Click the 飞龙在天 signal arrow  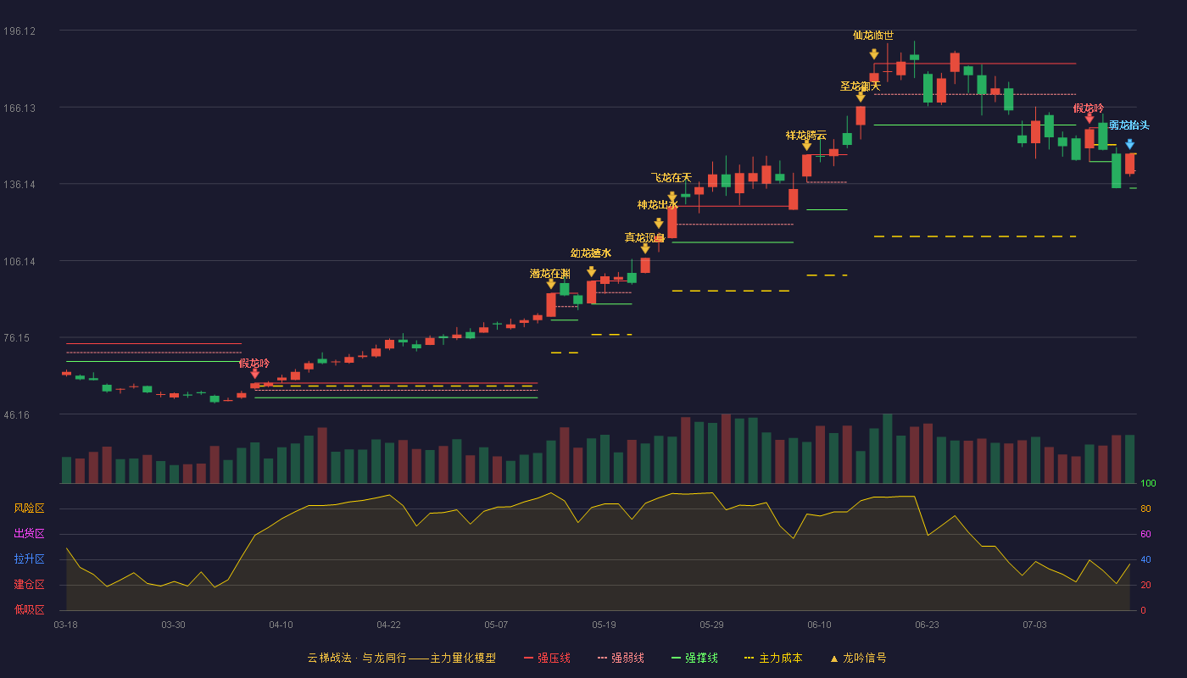[x=672, y=197]
